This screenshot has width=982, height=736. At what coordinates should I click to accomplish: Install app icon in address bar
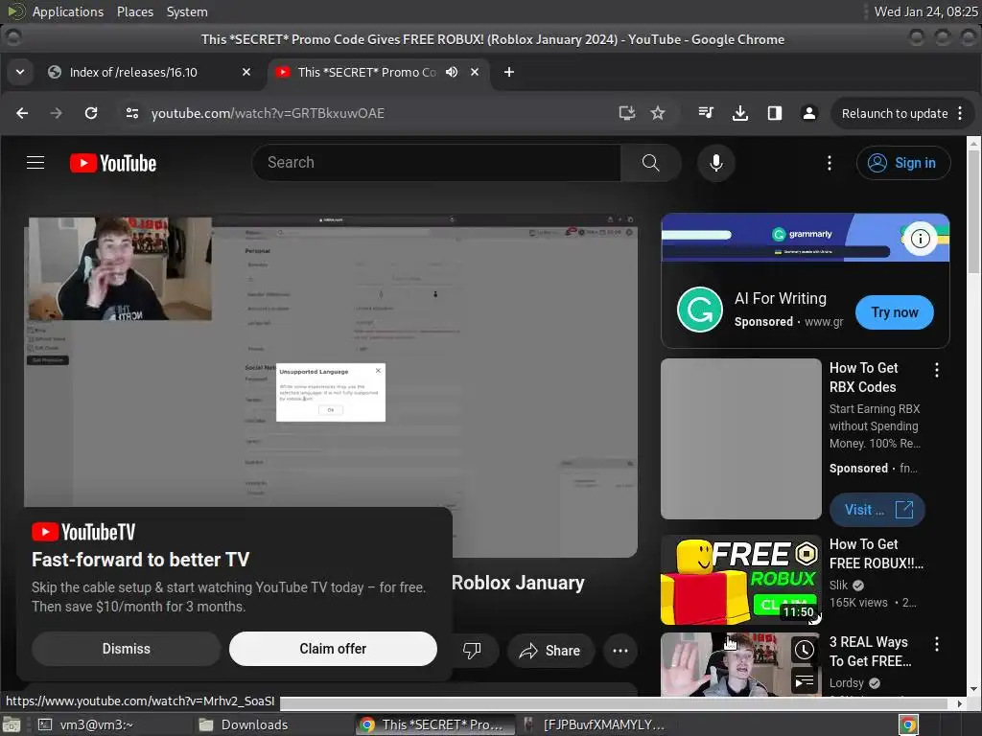pyautogui.click(x=627, y=113)
